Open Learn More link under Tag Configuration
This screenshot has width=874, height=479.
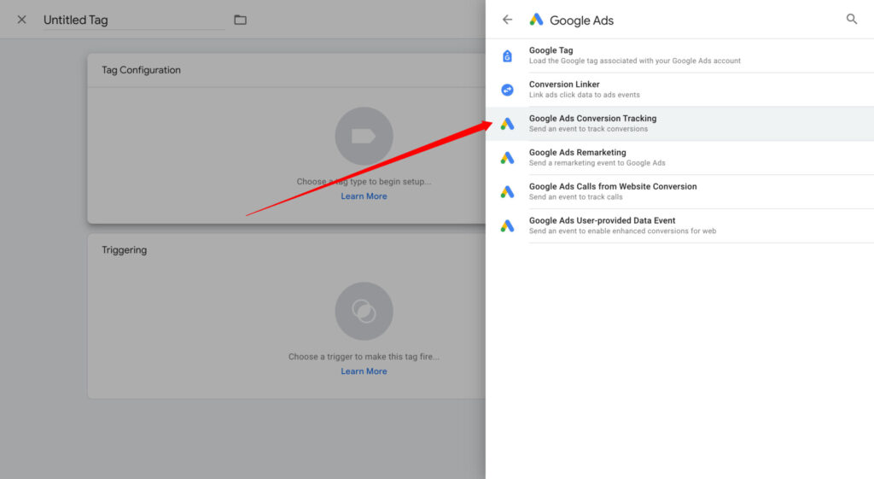pyautogui.click(x=364, y=196)
